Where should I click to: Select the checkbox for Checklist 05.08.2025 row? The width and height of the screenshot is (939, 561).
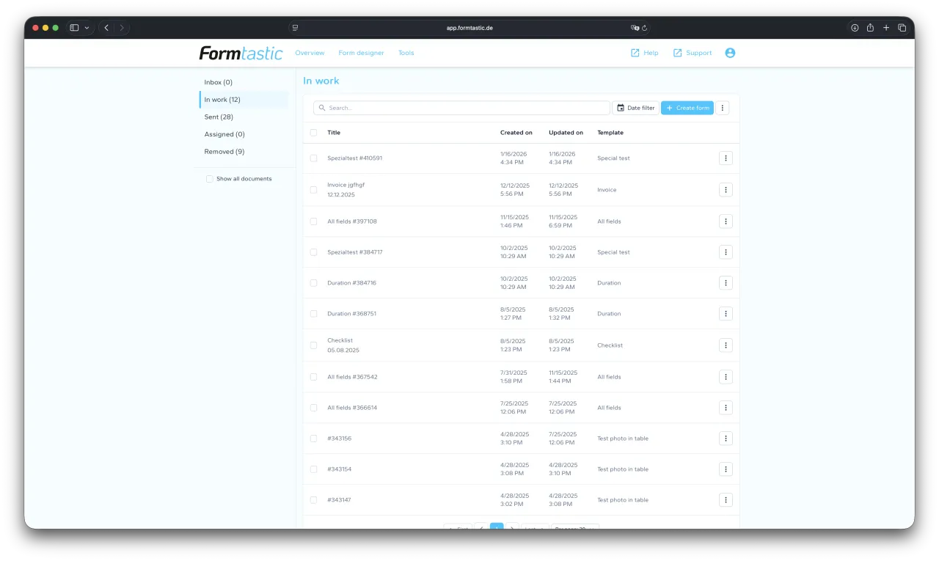pos(314,345)
